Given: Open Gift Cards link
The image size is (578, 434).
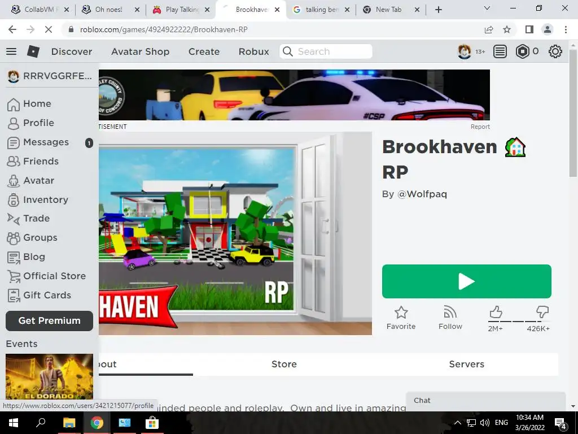Looking at the screenshot, I should point(40,295).
